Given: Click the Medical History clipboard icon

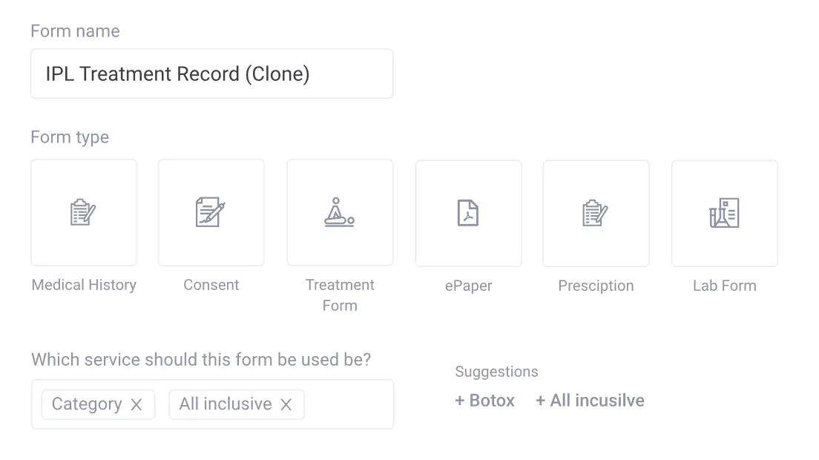Looking at the screenshot, I should [84, 213].
